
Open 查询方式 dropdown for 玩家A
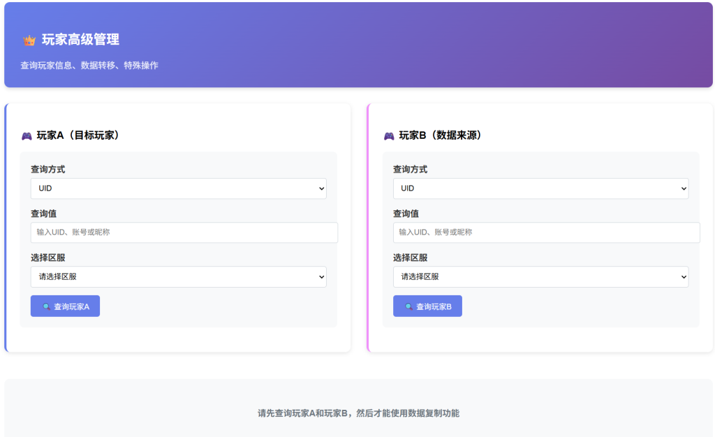178,188
